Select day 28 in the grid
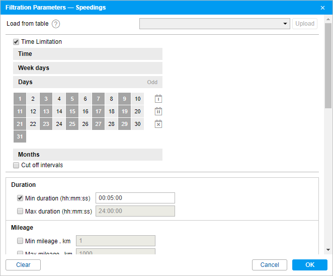 pos(111,124)
